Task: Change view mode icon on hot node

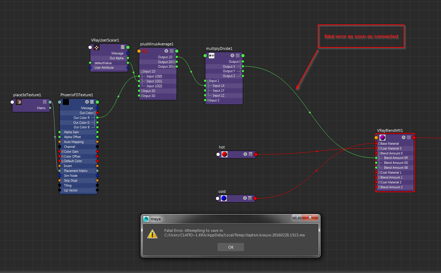Action: coord(251,154)
